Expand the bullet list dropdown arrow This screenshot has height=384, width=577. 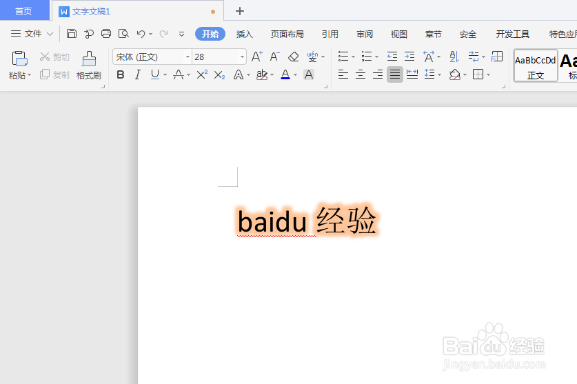pyautogui.click(x=353, y=57)
